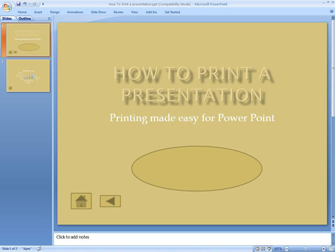335x252 pixels.
Task: Switch to the Outline pane tab
Action: 25,18
